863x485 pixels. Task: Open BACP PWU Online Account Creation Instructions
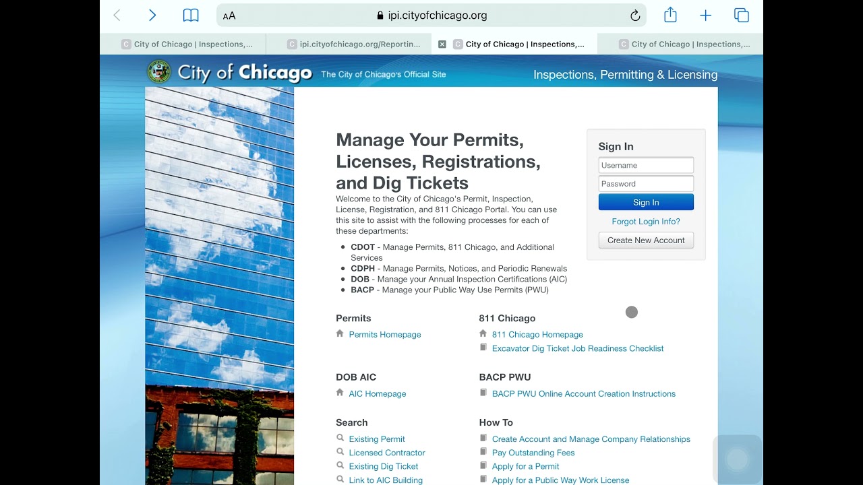point(584,394)
